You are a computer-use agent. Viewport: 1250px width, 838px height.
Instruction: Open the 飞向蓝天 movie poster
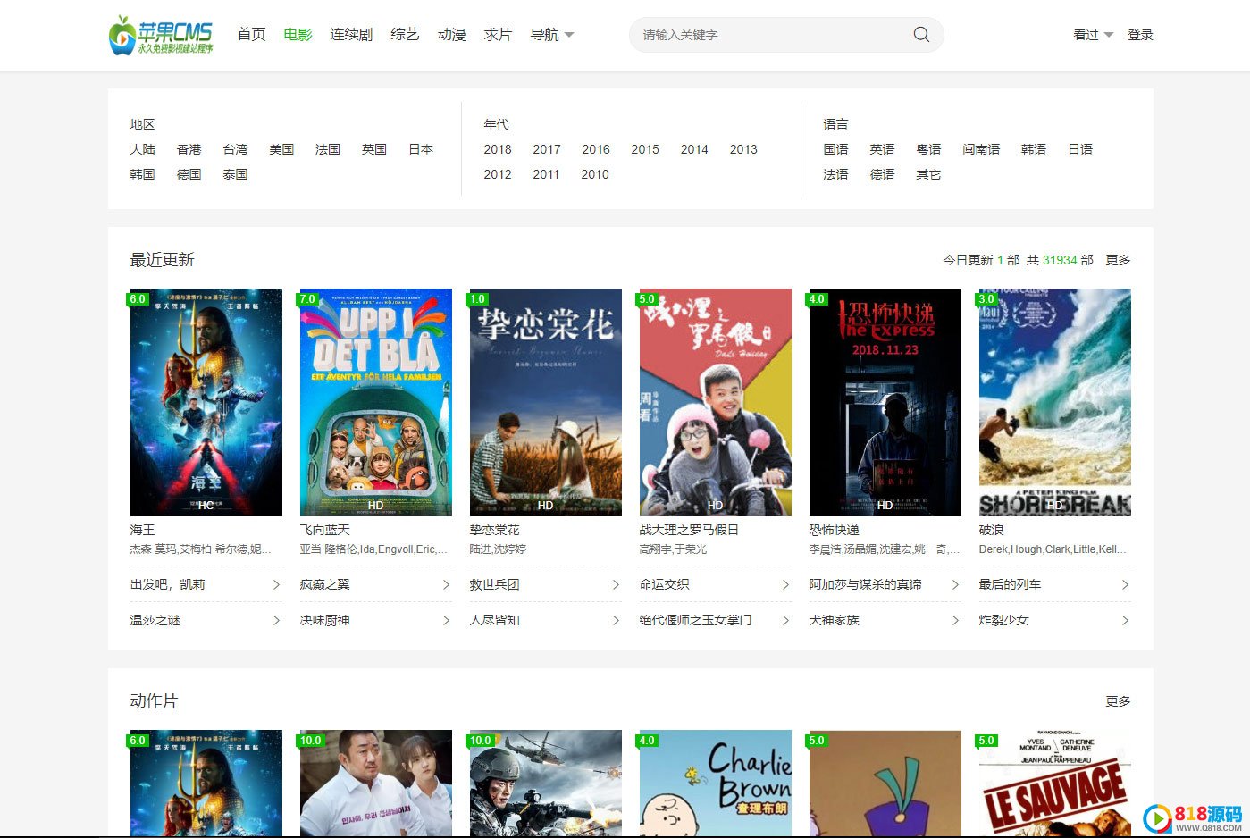376,402
